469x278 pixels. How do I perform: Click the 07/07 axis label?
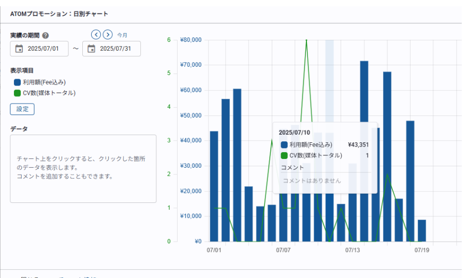pyautogui.click(x=283, y=250)
